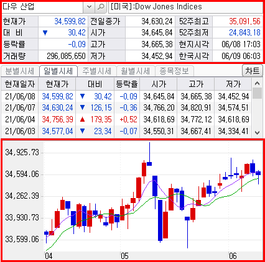
Task: Open the index name dropdown arrow
Action: coord(89,7)
